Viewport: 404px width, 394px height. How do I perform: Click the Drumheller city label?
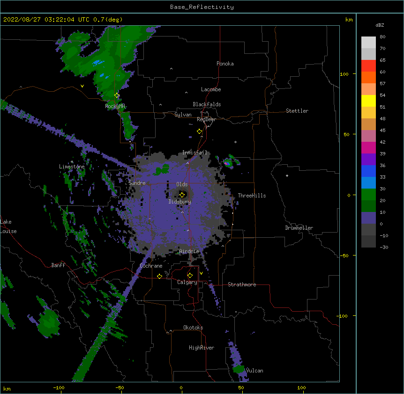point(299,228)
